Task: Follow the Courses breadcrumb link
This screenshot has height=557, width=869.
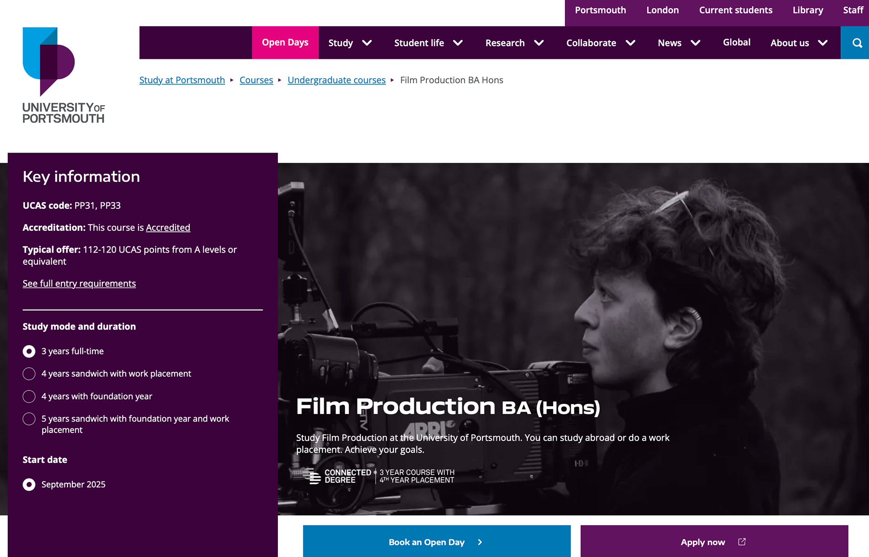Action: coord(256,80)
